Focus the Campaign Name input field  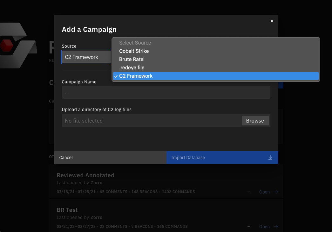pos(166,93)
